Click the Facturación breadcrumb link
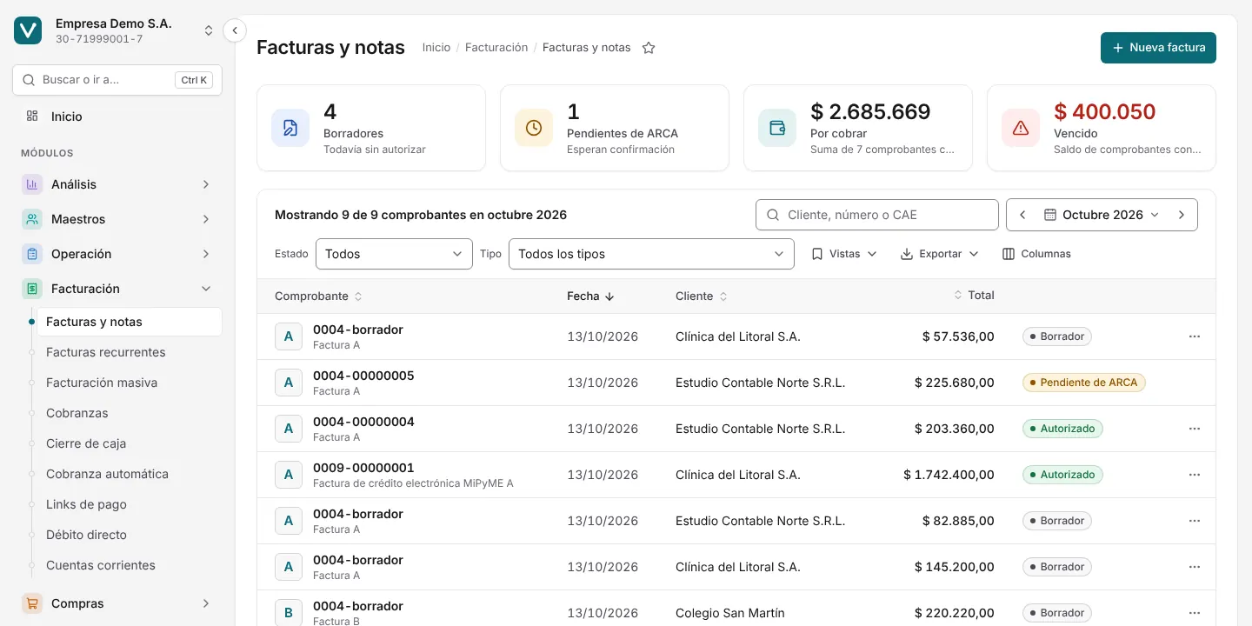Image resolution: width=1252 pixels, height=626 pixels. 496,48
